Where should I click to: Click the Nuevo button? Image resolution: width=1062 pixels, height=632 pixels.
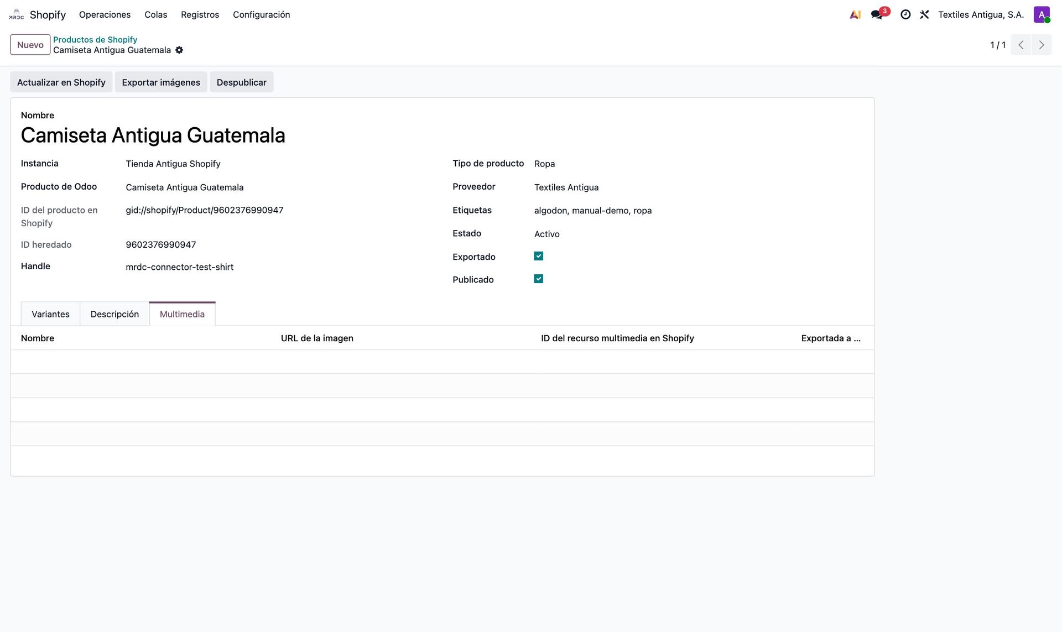point(30,45)
